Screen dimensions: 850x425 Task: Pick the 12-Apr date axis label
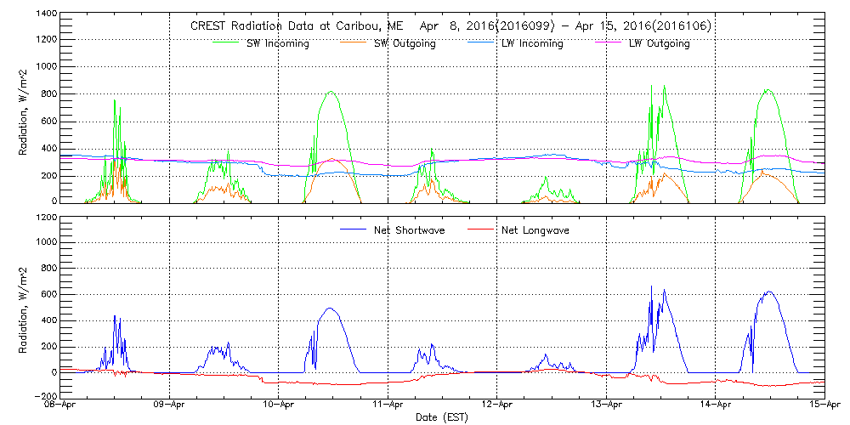[x=497, y=405]
